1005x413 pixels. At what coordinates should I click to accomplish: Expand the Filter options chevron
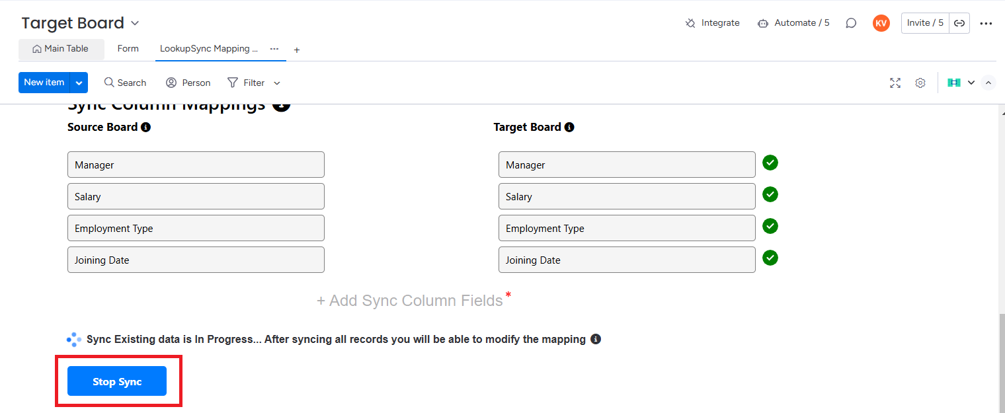(277, 83)
